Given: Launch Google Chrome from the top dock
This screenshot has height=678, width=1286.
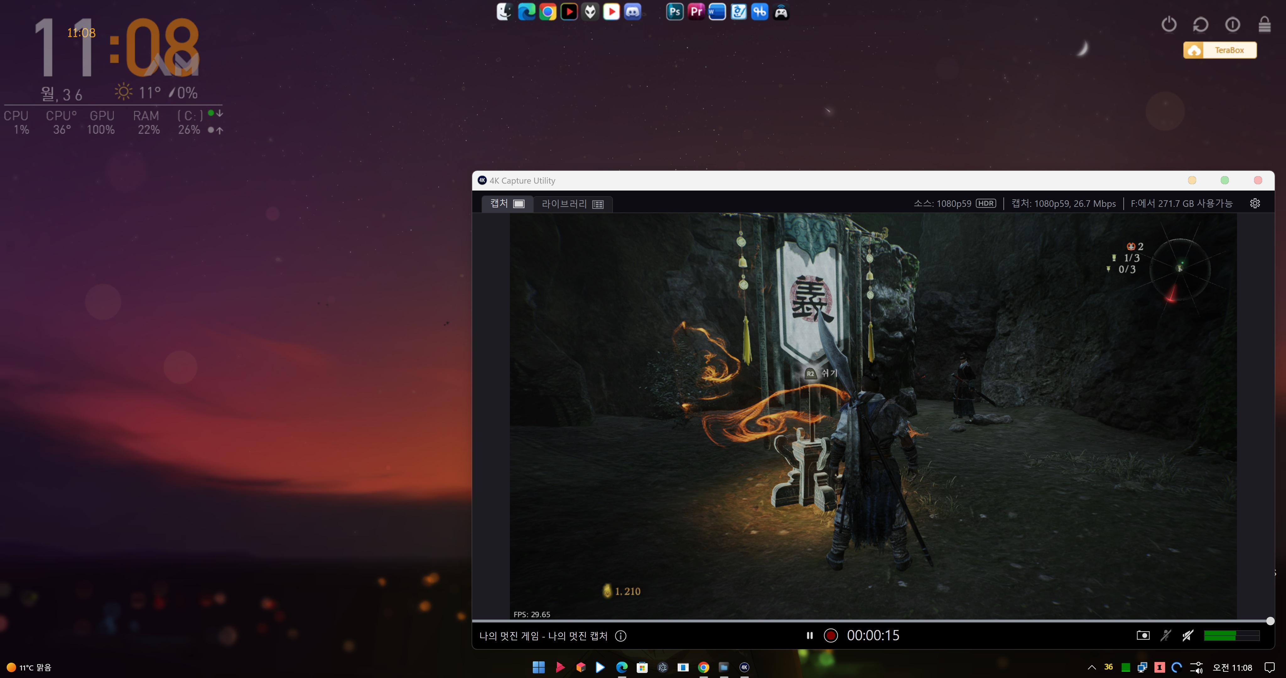Looking at the screenshot, I should 548,12.
